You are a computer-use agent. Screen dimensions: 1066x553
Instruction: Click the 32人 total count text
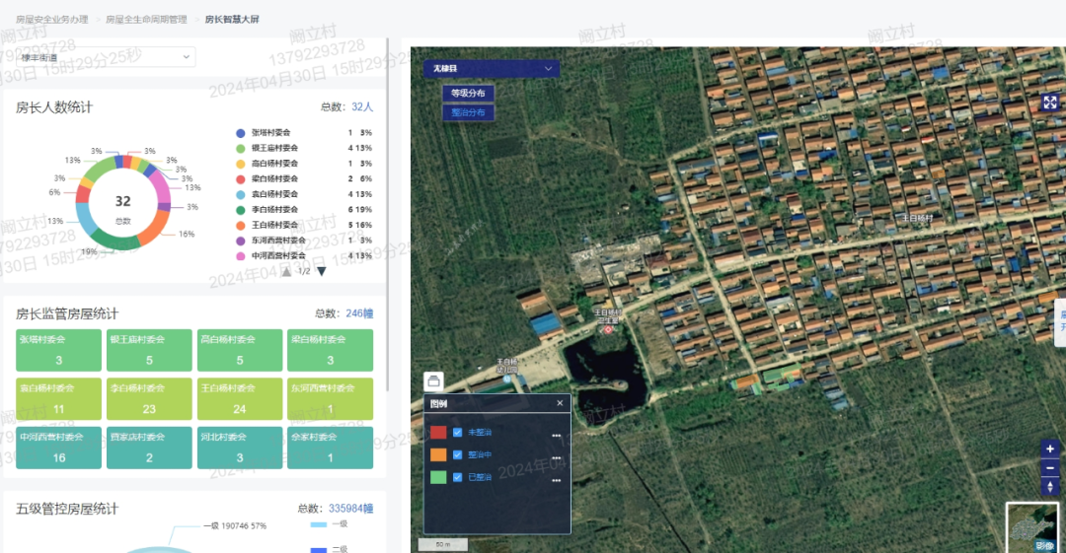pos(362,106)
